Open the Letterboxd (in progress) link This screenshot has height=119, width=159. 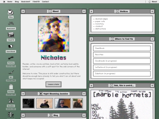tap(122, 67)
